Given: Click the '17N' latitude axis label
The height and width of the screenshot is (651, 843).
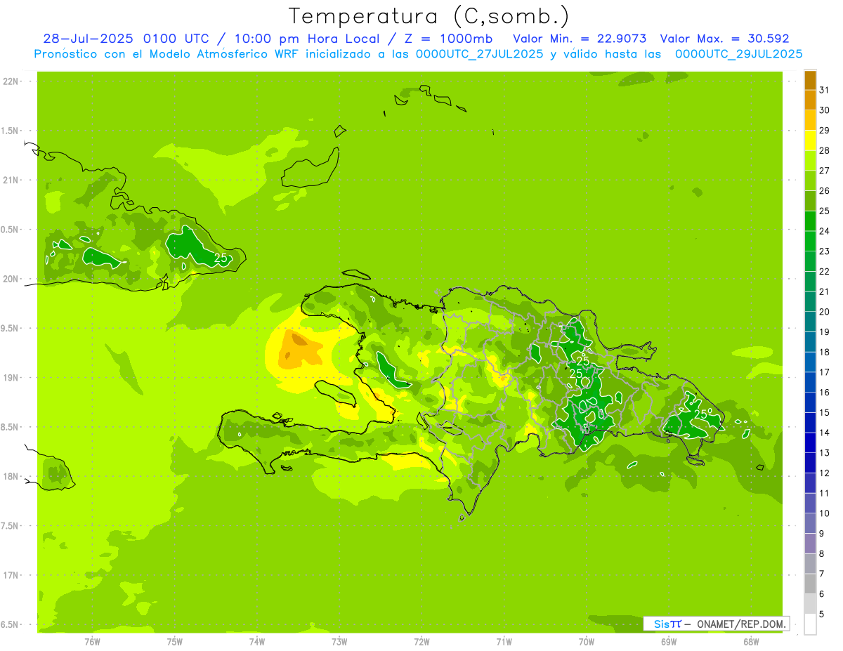Looking at the screenshot, I should tap(11, 575).
